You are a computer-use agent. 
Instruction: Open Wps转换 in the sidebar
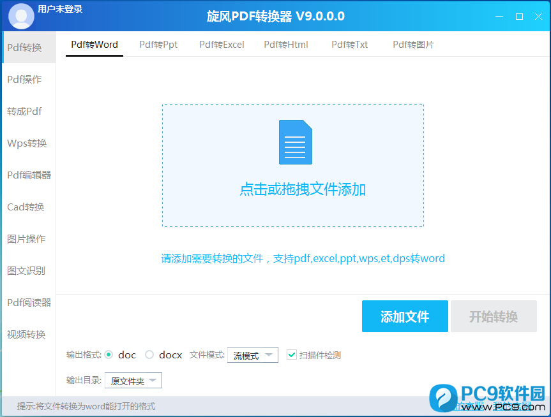click(29, 143)
